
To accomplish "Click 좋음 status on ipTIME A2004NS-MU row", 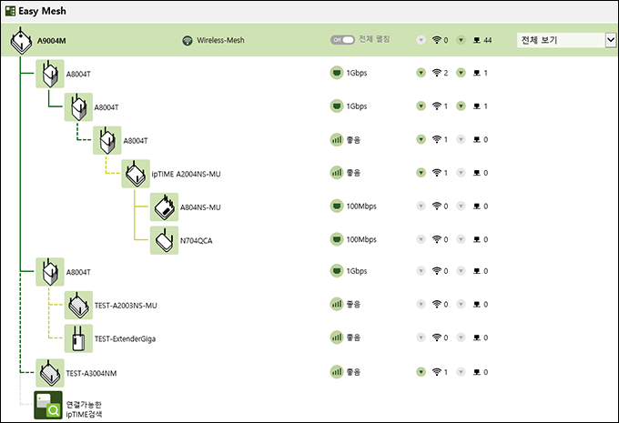I will (x=353, y=173).
